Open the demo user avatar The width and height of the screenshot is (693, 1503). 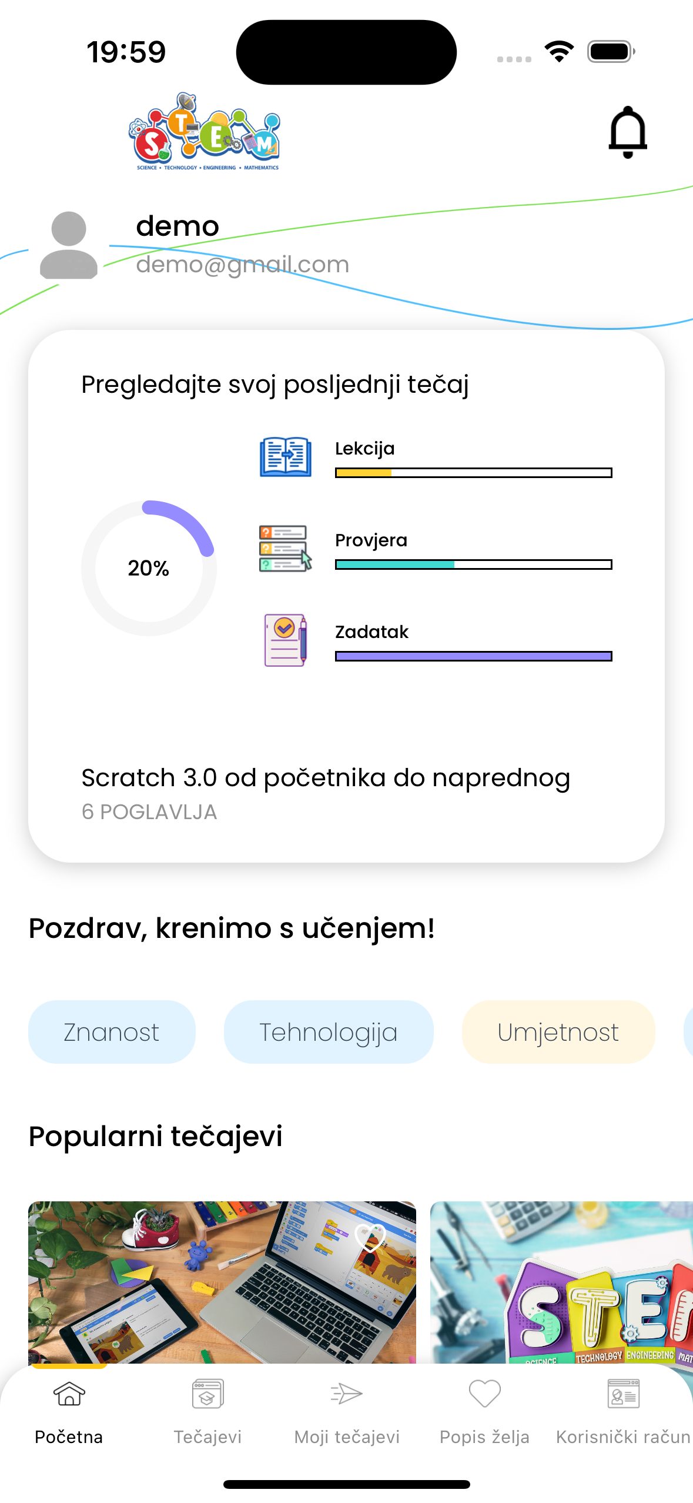pos(69,245)
